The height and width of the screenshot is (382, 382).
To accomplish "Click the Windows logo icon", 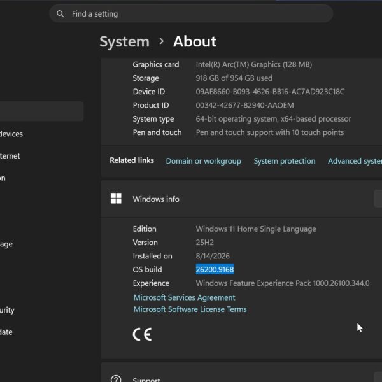I will (x=116, y=198).
